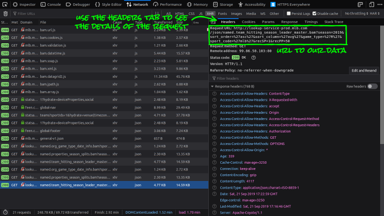
Task: Filter requests by Fonts type
Action: (x=222, y=14)
